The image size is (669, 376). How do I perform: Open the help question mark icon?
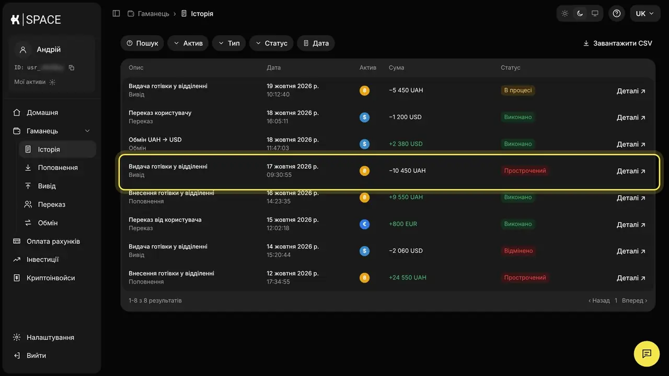tap(617, 14)
